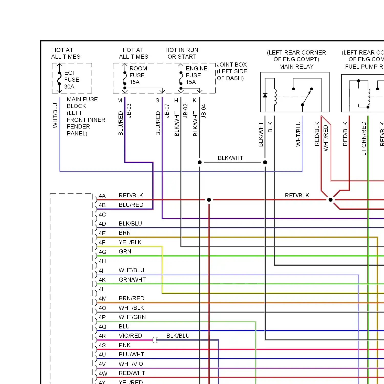The image size is (384, 384).
Task: Click the RED/BLK label near the splice
Action: coord(297,195)
